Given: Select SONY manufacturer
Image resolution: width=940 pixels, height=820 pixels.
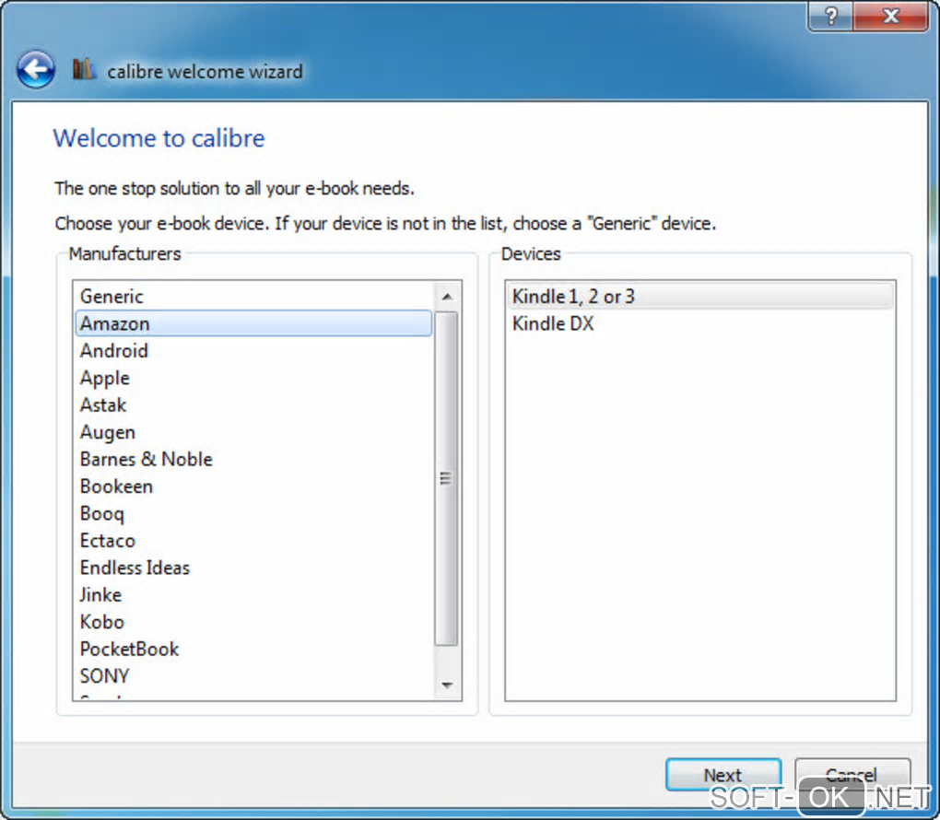Looking at the screenshot, I should [x=253, y=675].
